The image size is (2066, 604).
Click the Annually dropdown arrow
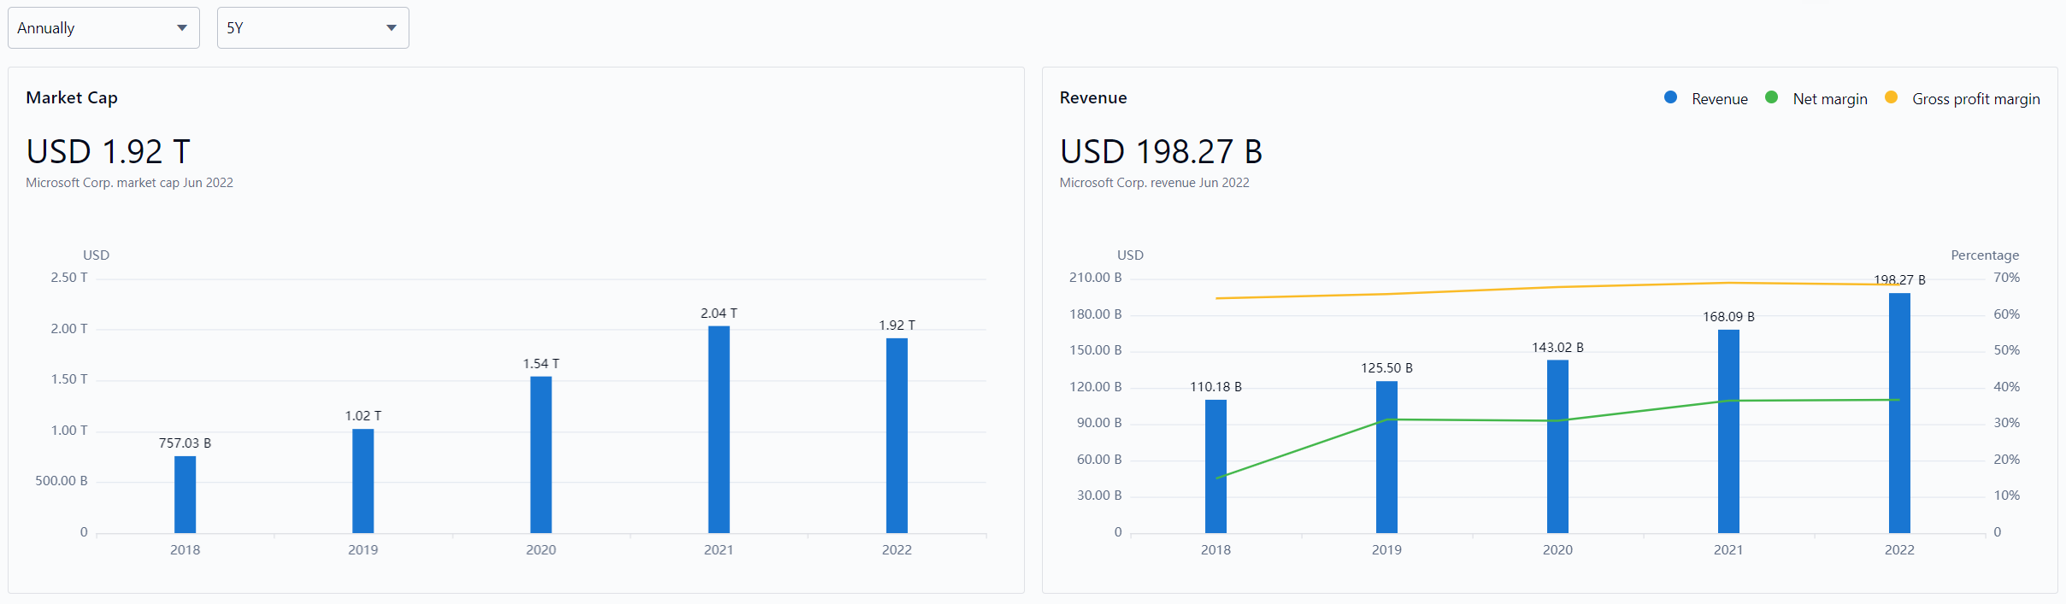(182, 28)
